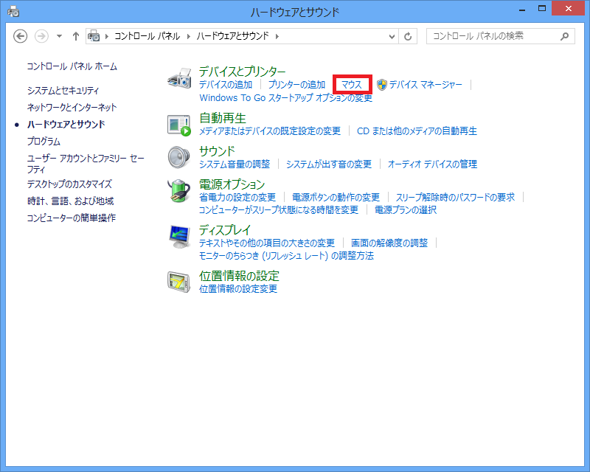Click the refresh button in address bar
The height and width of the screenshot is (472, 590).
409,36
